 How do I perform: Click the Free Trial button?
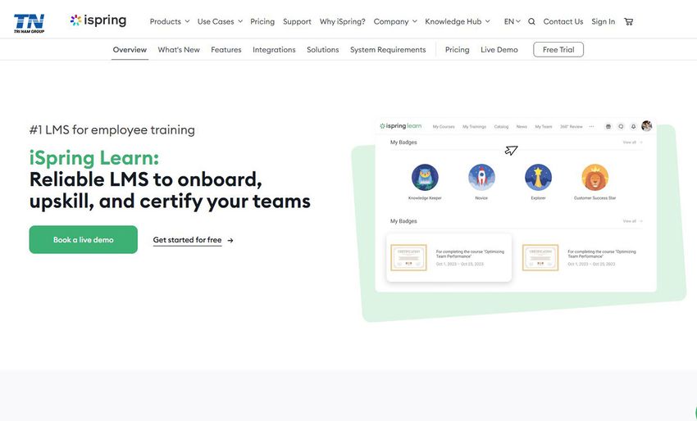tap(558, 50)
